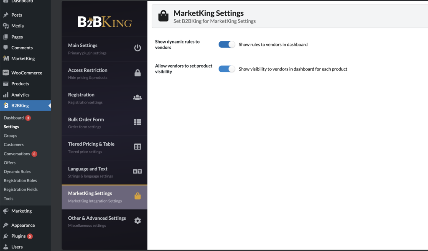Collapse the B2BKing menu arrow
Viewport: 428px width, 251px height.
point(49,106)
